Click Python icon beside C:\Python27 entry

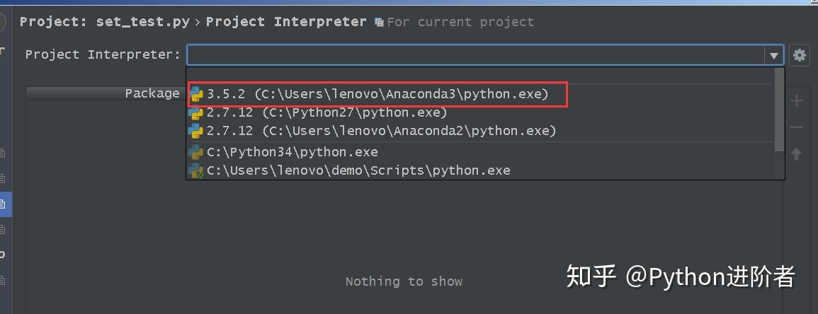(x=196, y=112)
